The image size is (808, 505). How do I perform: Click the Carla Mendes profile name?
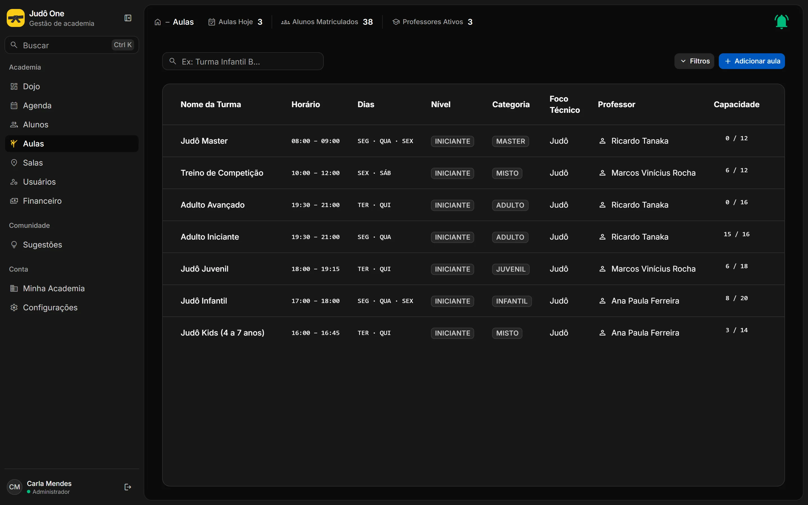pos(49,483)
